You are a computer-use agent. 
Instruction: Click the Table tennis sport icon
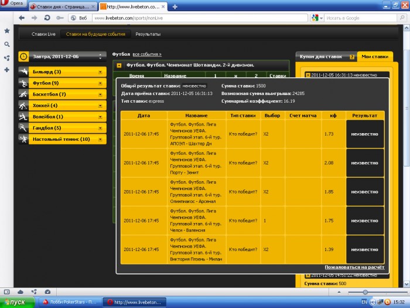click(x=23, y=139)
